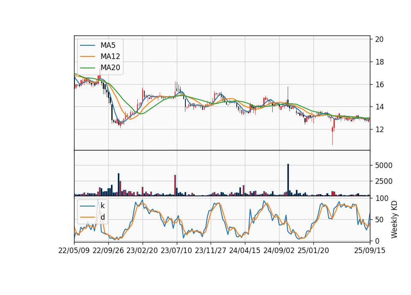This screenshot has width=411, height=295.
Task: Click the blue MA5 legend line sample
Action: coord(87,46)
